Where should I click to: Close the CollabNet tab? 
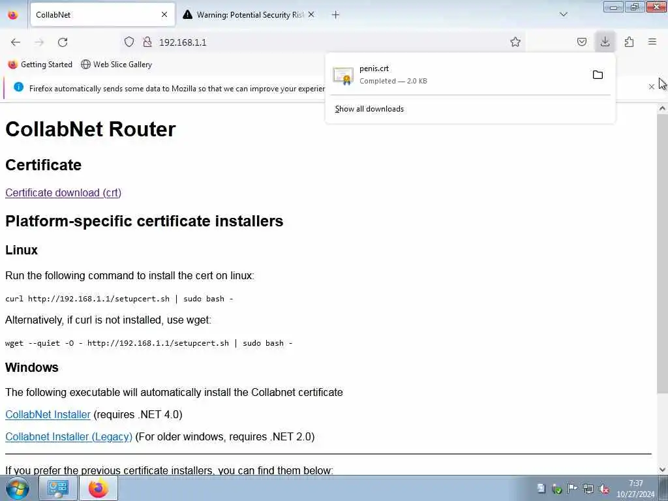coord(164,15)
